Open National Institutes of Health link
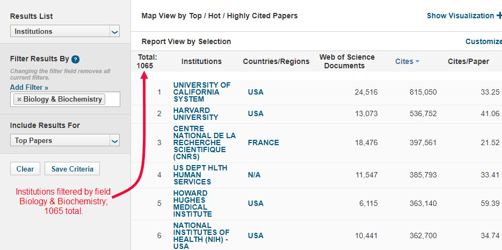The width and height of the screenshot is (502, 250). point(200,235)
